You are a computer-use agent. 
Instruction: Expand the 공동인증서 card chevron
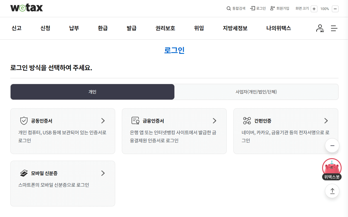pyautogui.click(x=103, y=121)
